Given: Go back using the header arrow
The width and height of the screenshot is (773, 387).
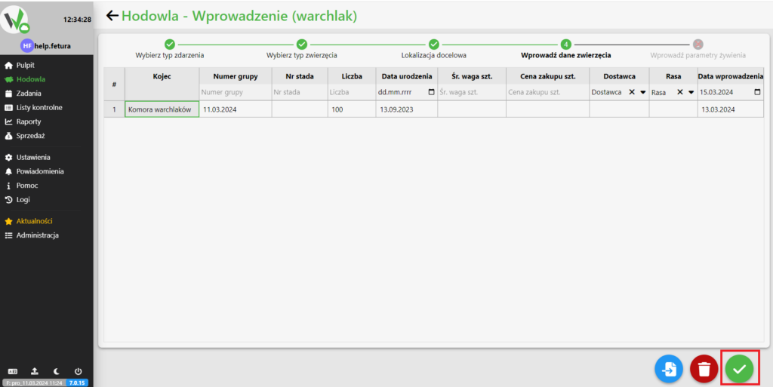Looking at the screenshot, I should pos(112,16).
